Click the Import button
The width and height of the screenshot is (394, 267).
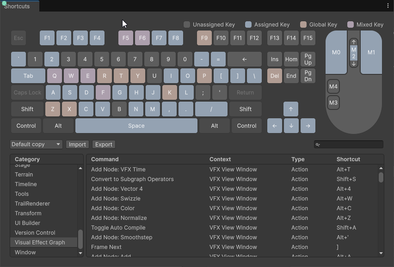click(77, 144)
